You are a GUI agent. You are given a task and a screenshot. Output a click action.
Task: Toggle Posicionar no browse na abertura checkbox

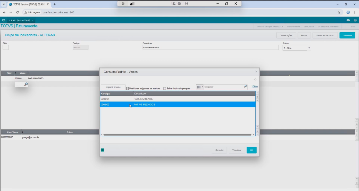(x=128, y=89)
